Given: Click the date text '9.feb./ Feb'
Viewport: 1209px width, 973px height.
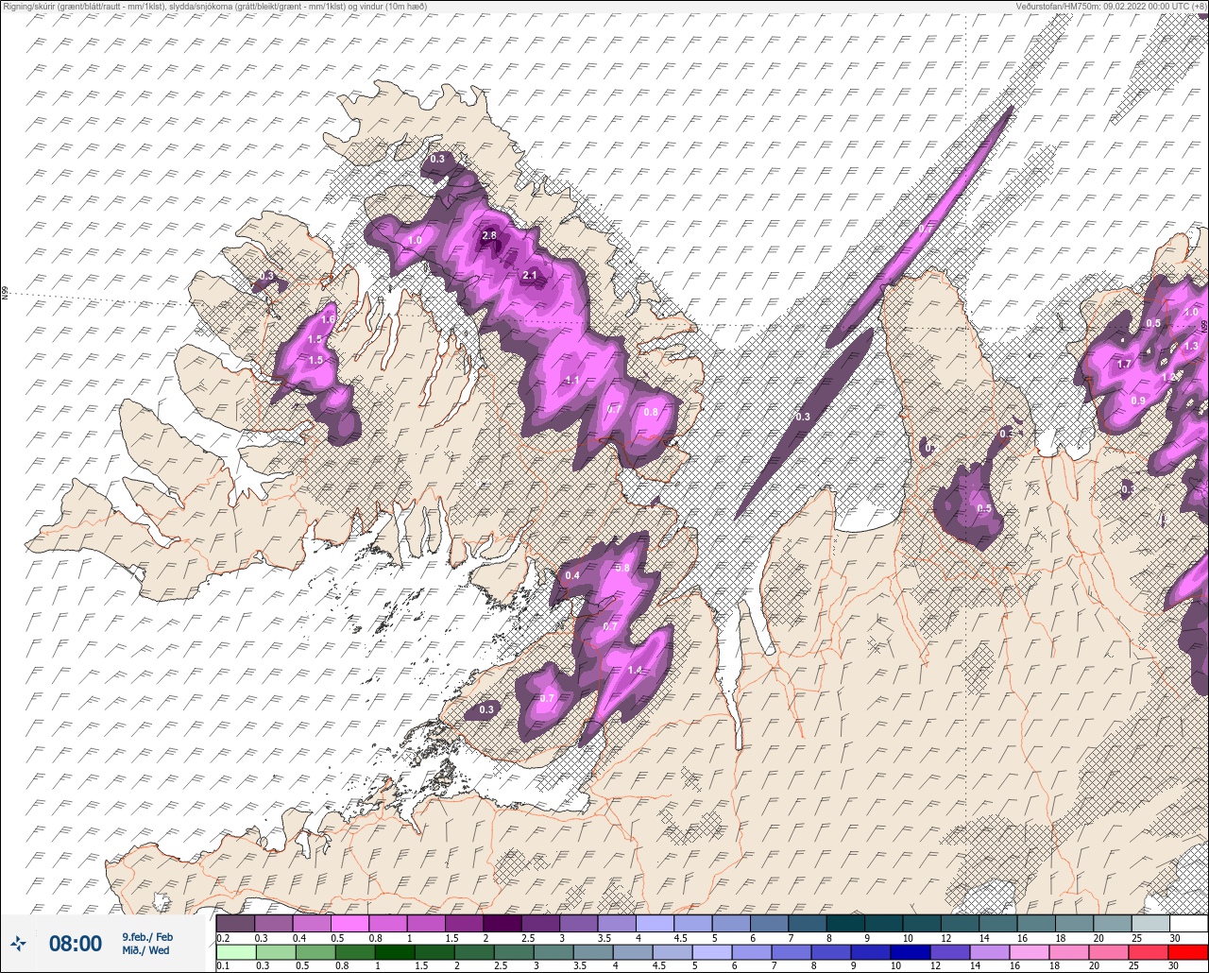Looking at the screenshot, I should [x=147, y=936].
